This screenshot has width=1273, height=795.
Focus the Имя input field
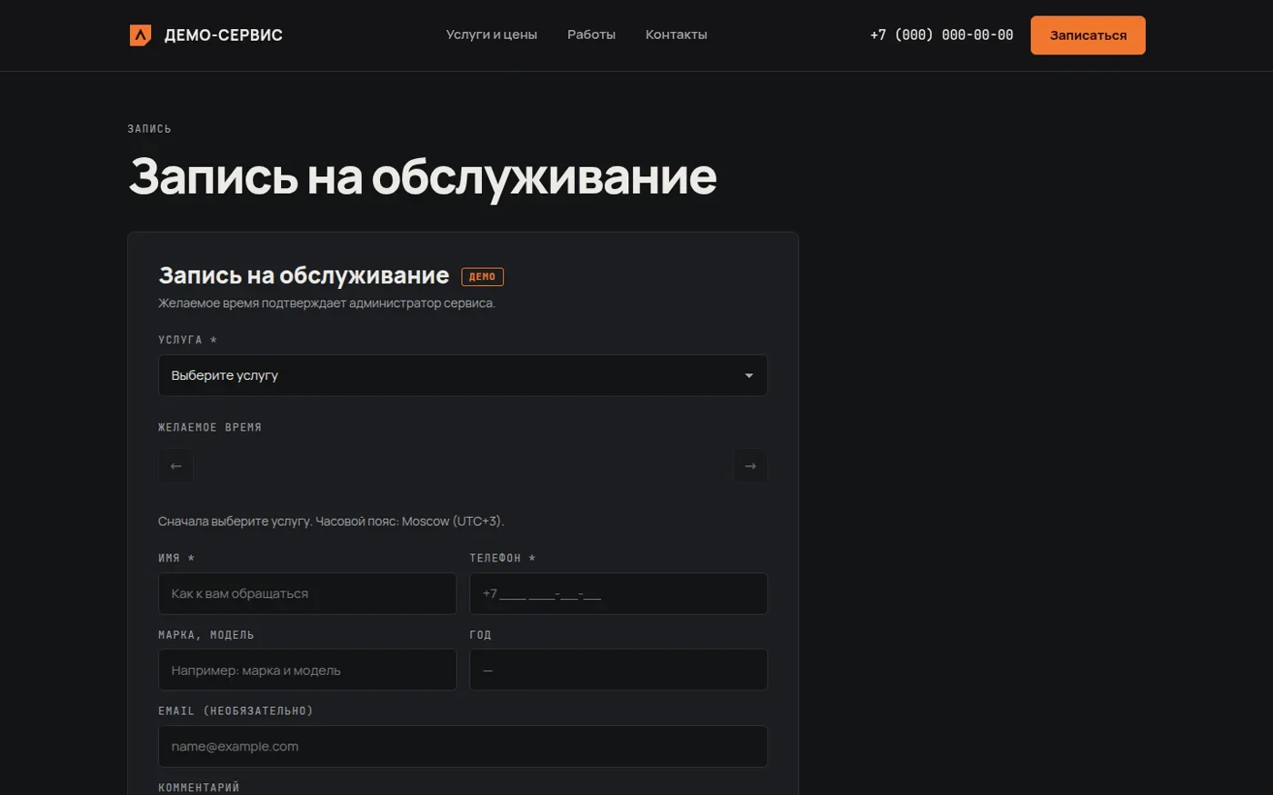307,593
